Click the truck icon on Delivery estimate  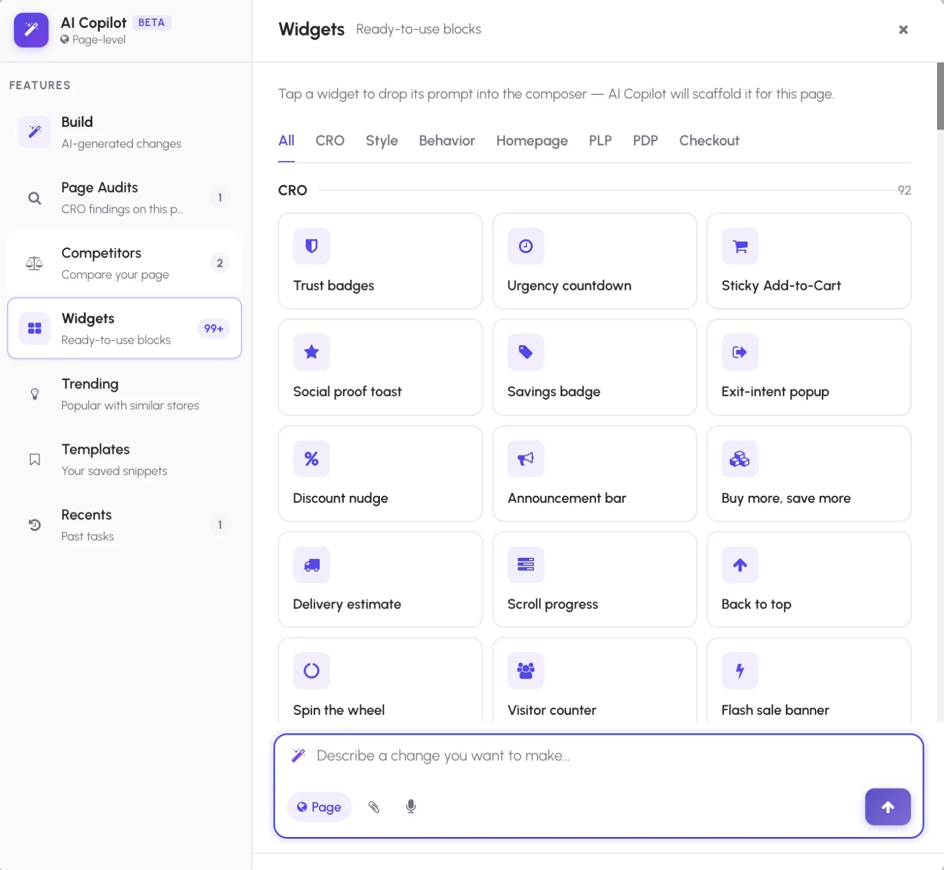click(312, 565)
